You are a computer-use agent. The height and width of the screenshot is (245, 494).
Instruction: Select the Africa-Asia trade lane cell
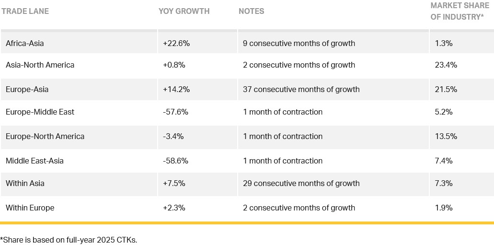25,43
